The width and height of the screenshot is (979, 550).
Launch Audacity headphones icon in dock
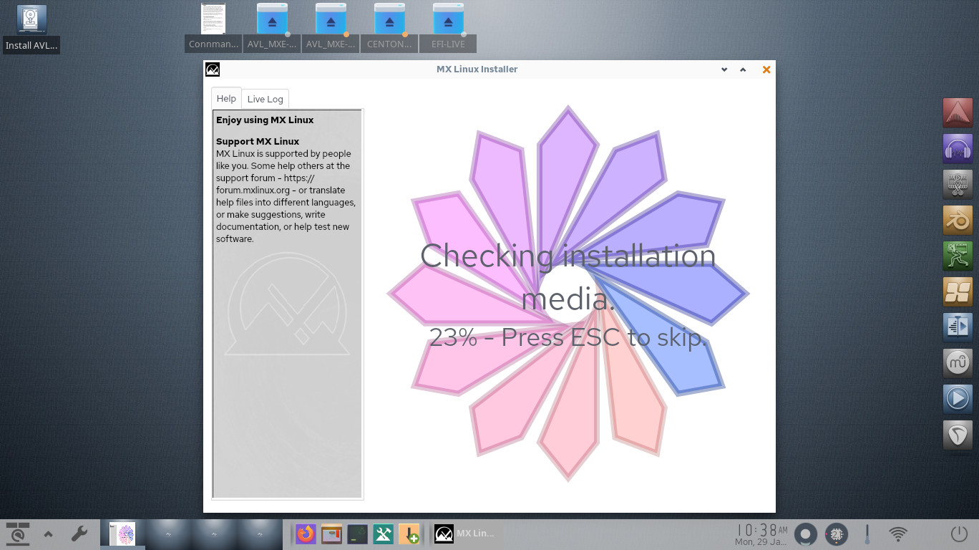(958, 148)
